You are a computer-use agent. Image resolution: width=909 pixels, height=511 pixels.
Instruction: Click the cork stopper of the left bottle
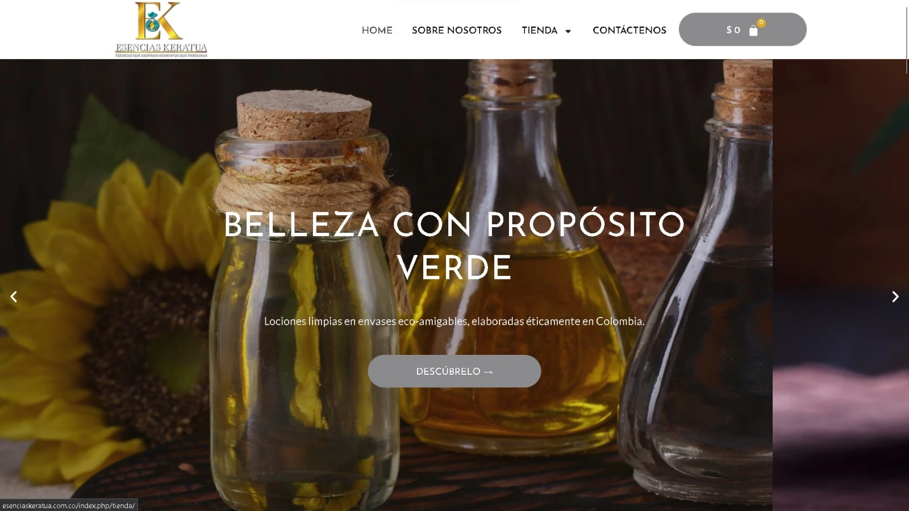304,115
